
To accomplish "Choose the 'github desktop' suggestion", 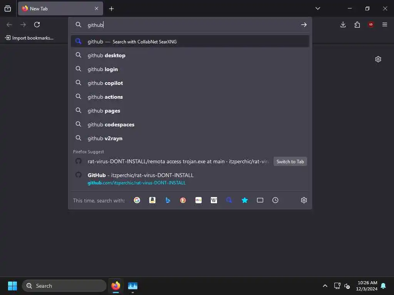I will tap(190, 55).
